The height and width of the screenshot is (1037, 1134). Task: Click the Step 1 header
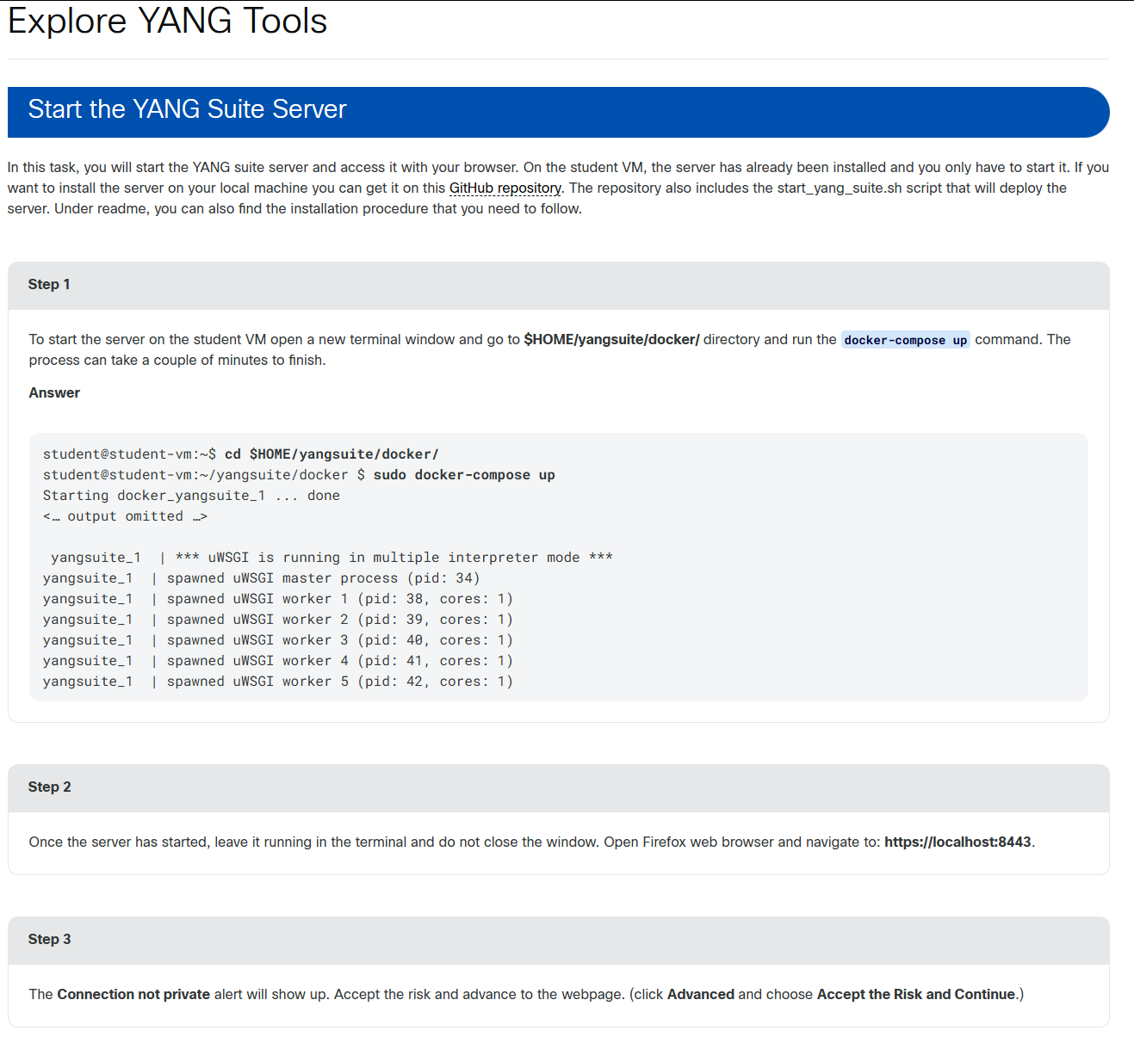(558, 285)
